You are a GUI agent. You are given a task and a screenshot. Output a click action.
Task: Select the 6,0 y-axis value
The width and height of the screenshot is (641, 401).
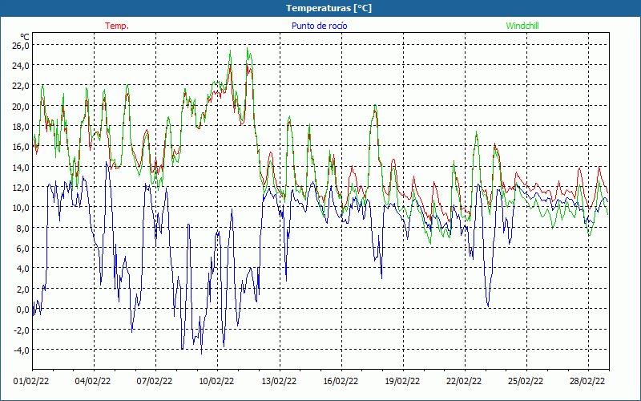pos(23,248)
